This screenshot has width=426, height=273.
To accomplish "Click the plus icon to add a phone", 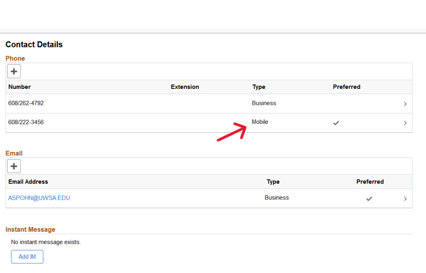I will [x=14, y=71].
